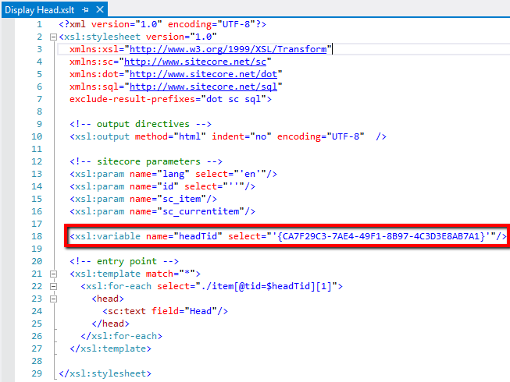510x382 pixels.
Task: Open the w3.org XSL Transform namespace link
Action: coord(228,49)
